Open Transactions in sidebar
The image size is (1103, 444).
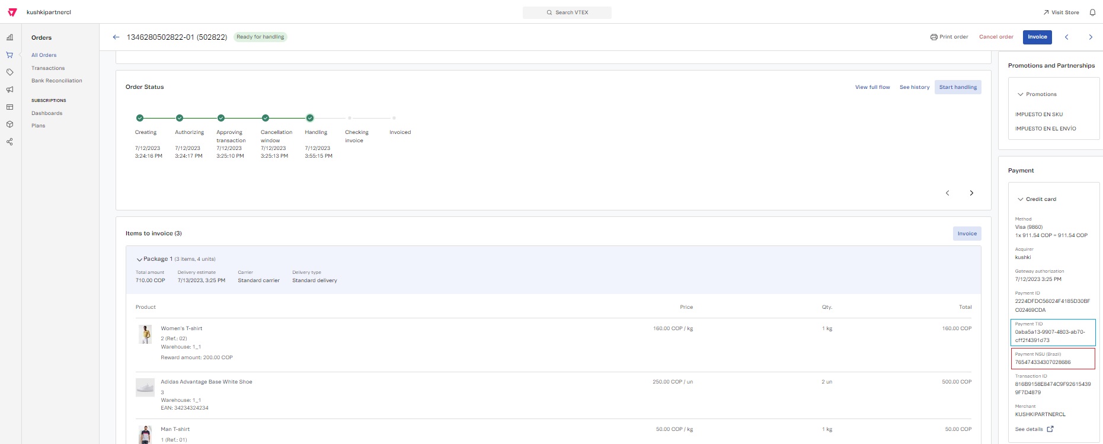(48, 68)
